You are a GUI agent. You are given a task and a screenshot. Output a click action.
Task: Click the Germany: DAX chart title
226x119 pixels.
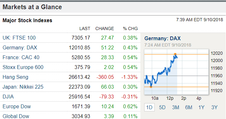(162, 38)
